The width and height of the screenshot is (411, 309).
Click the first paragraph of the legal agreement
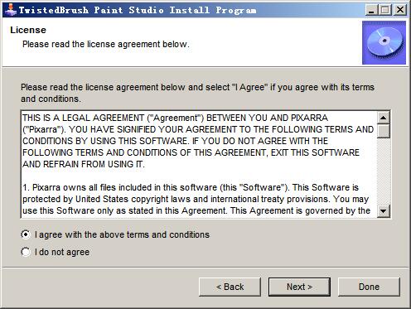point(198,141)
